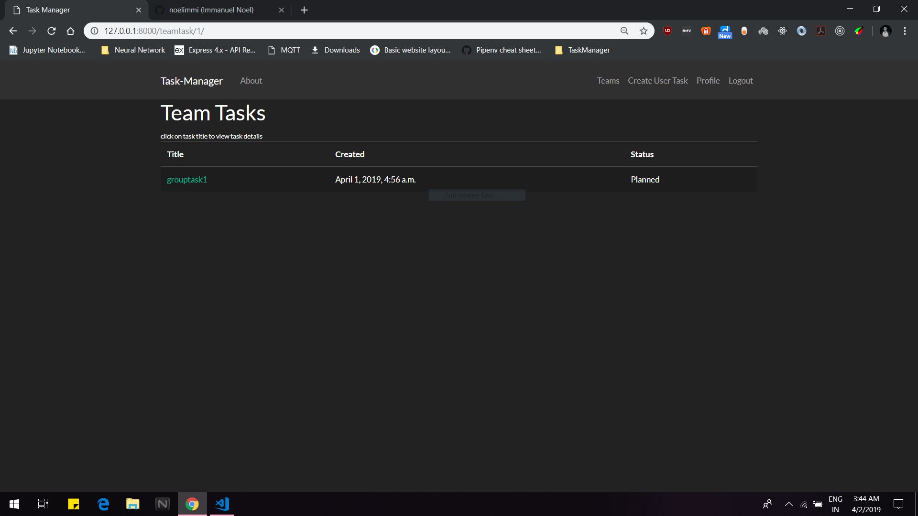918x516 pixels.
Task: Open Action Center notifications icon
Action: click(898, 504)
